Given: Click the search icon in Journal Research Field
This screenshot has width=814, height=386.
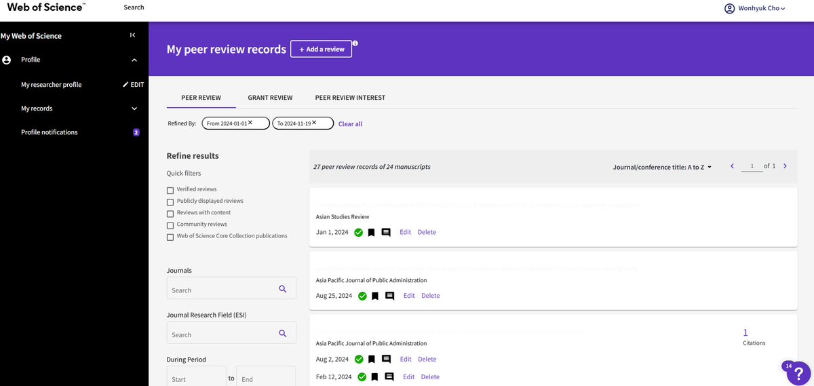Looking at the screenshot, I should click(x=283, y=334).
